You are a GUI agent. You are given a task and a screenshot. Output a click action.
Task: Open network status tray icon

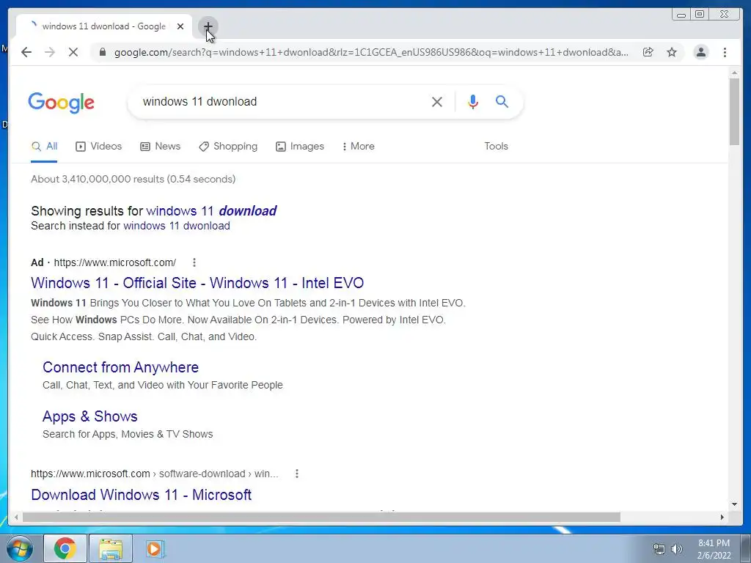click(x=659, y=549)
